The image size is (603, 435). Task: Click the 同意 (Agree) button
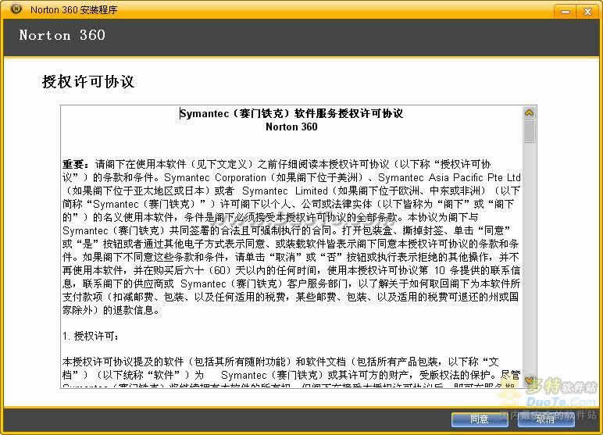[x=480, y=419]
